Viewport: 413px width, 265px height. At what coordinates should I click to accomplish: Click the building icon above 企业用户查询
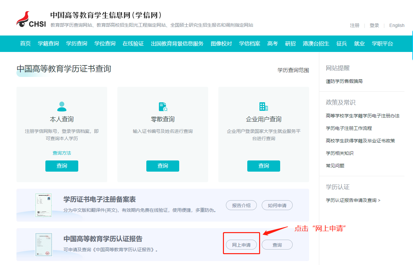(263, 106)
